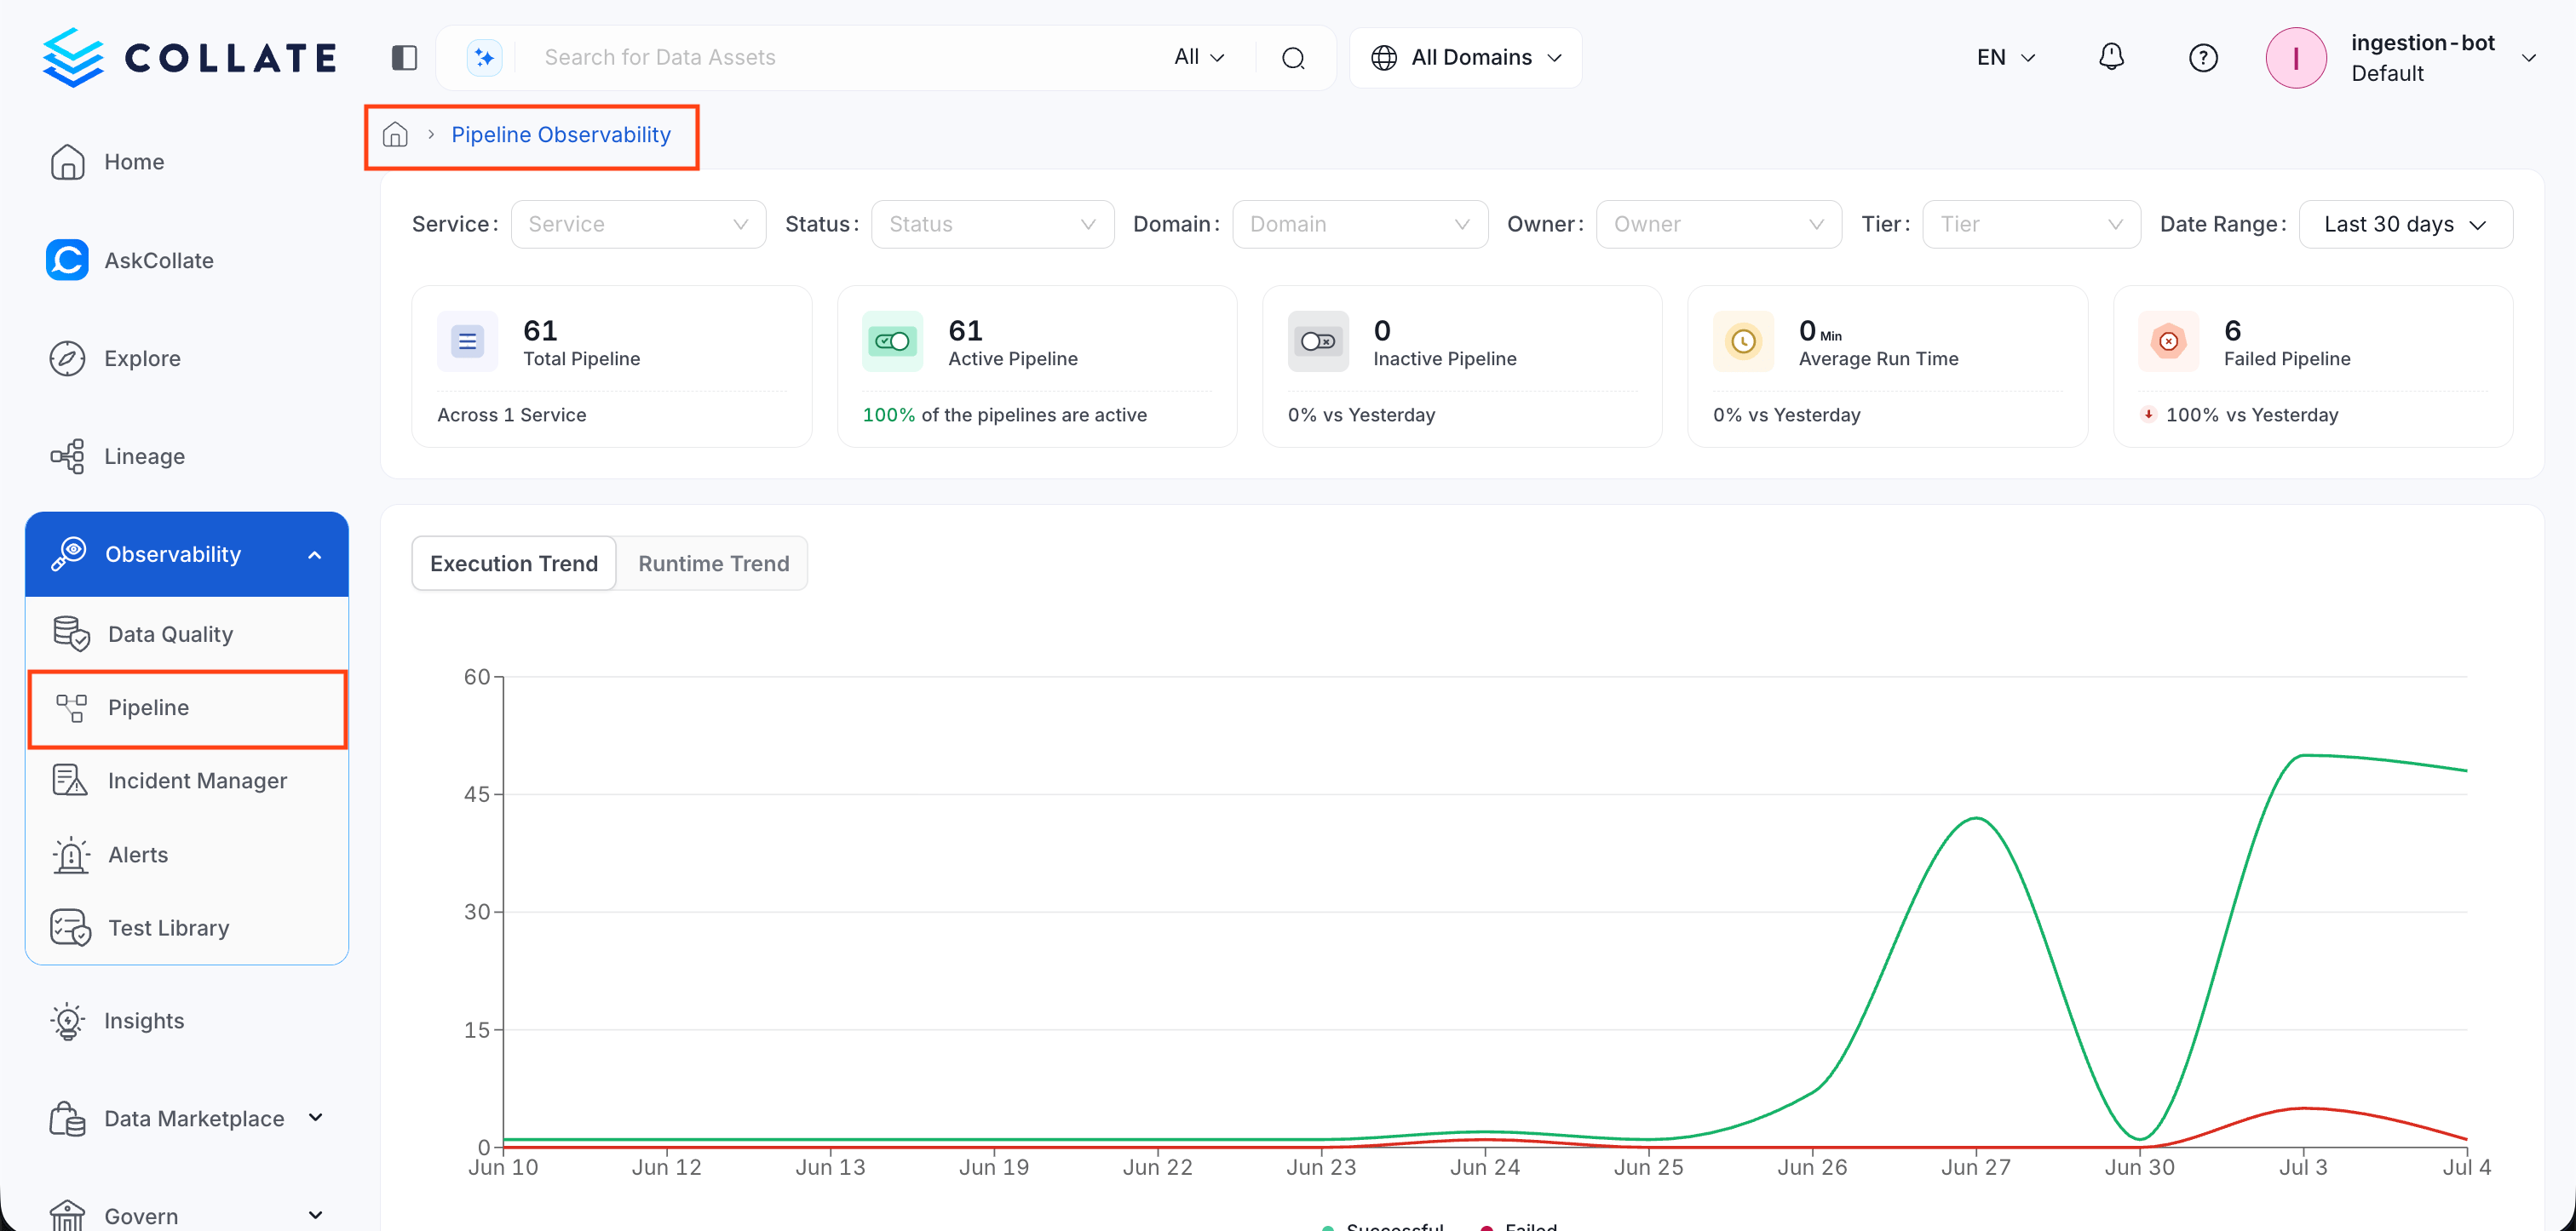This screenshot has height=1231, width=2576.
Task: Click Search for Data Assets field
Action: click(x=840, y=57)
